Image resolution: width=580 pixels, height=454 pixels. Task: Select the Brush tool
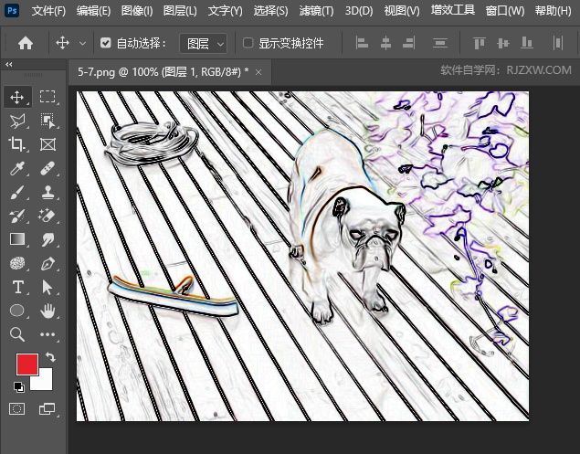pyautogui.click(x=17, y=193)
